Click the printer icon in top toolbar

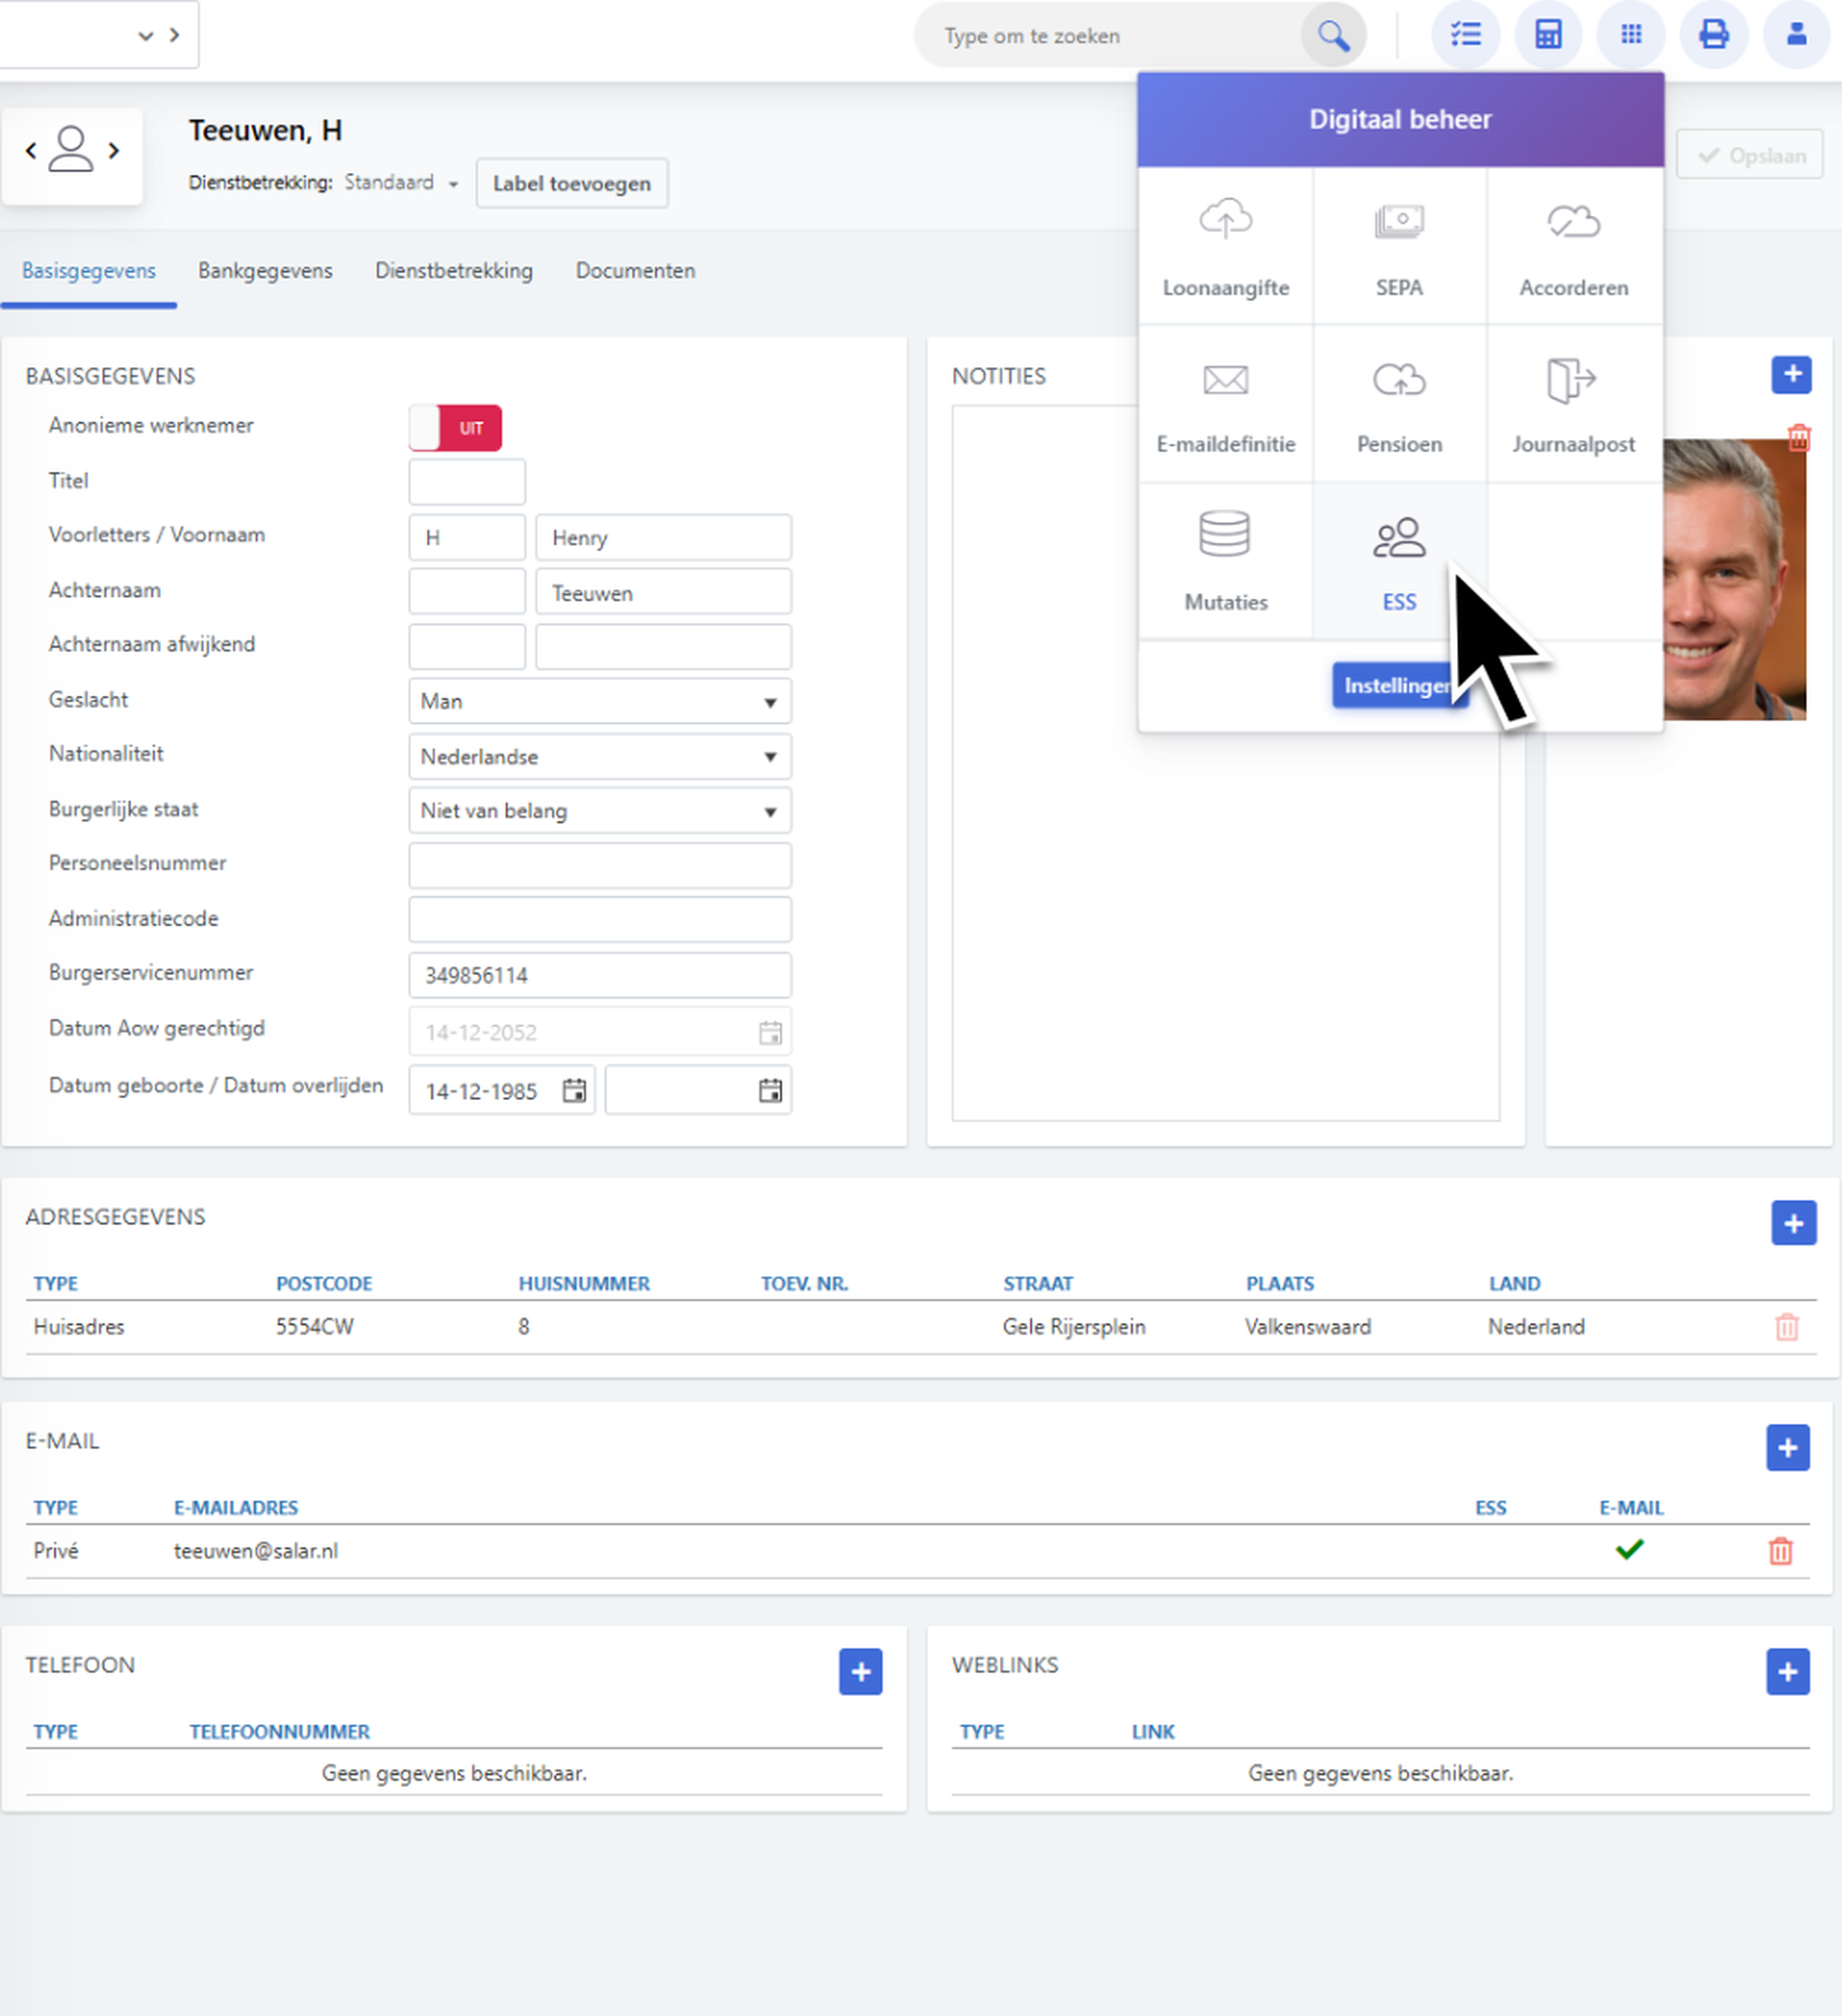1714,35
